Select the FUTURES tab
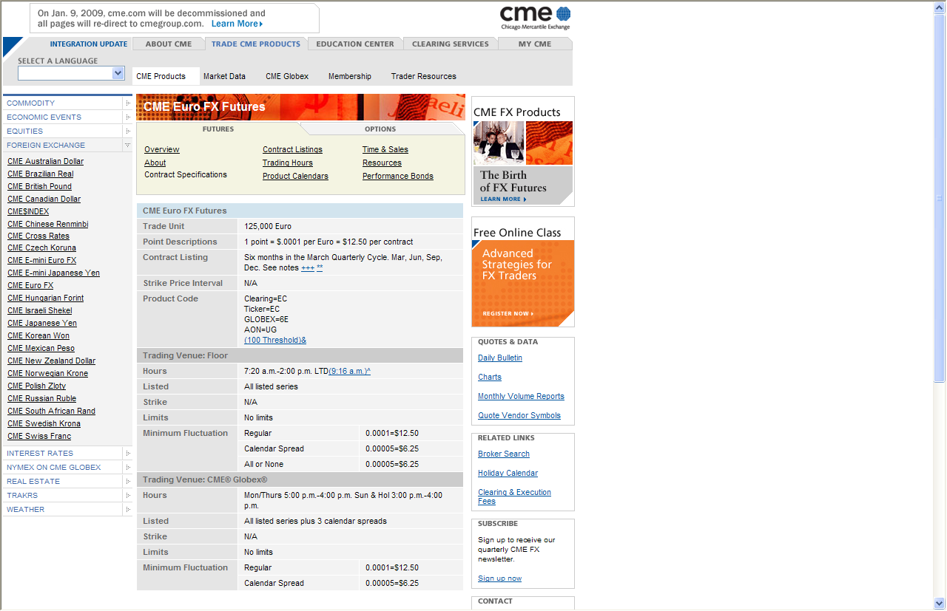 [x=218, y=129]
